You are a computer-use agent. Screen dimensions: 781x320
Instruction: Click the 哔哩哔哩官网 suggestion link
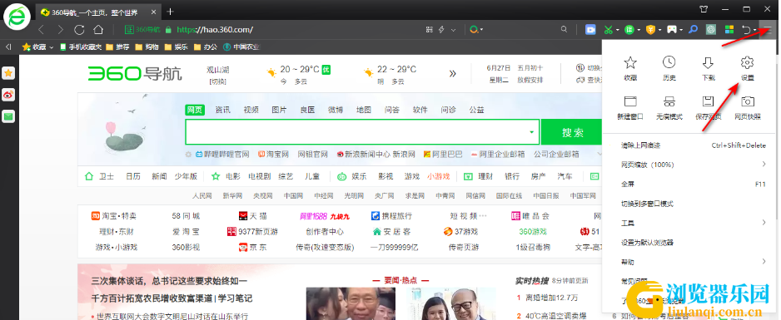point(221,155)
